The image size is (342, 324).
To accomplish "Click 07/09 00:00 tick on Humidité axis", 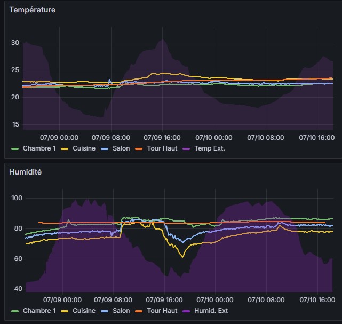I will tap(62, 300).
